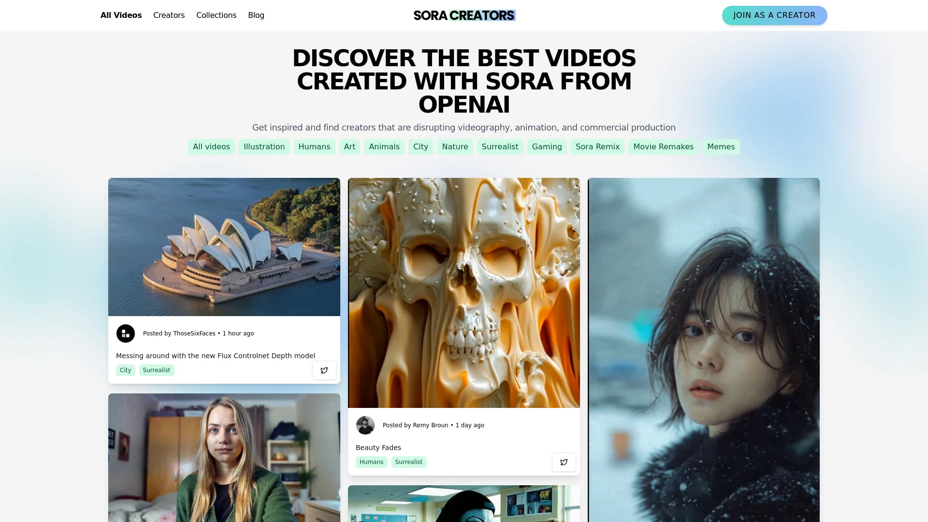This screenshot has height=522, width=928.
Task: Click the All Videos navigation link
Action: (121, 15)
